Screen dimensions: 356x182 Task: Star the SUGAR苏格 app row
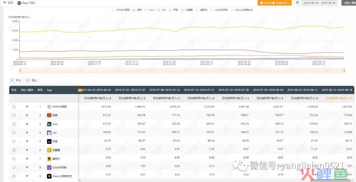click(14, 168)
